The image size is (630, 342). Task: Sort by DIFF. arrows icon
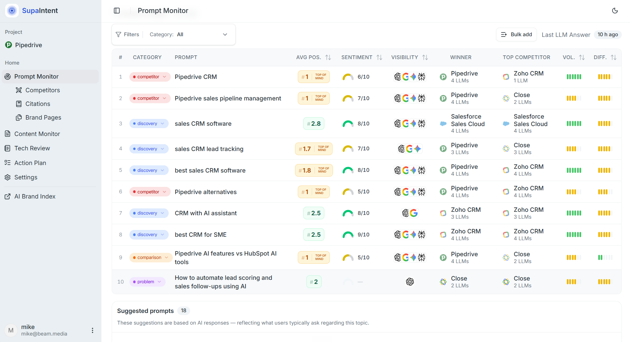pyautogui.click(x=614, y=57)
